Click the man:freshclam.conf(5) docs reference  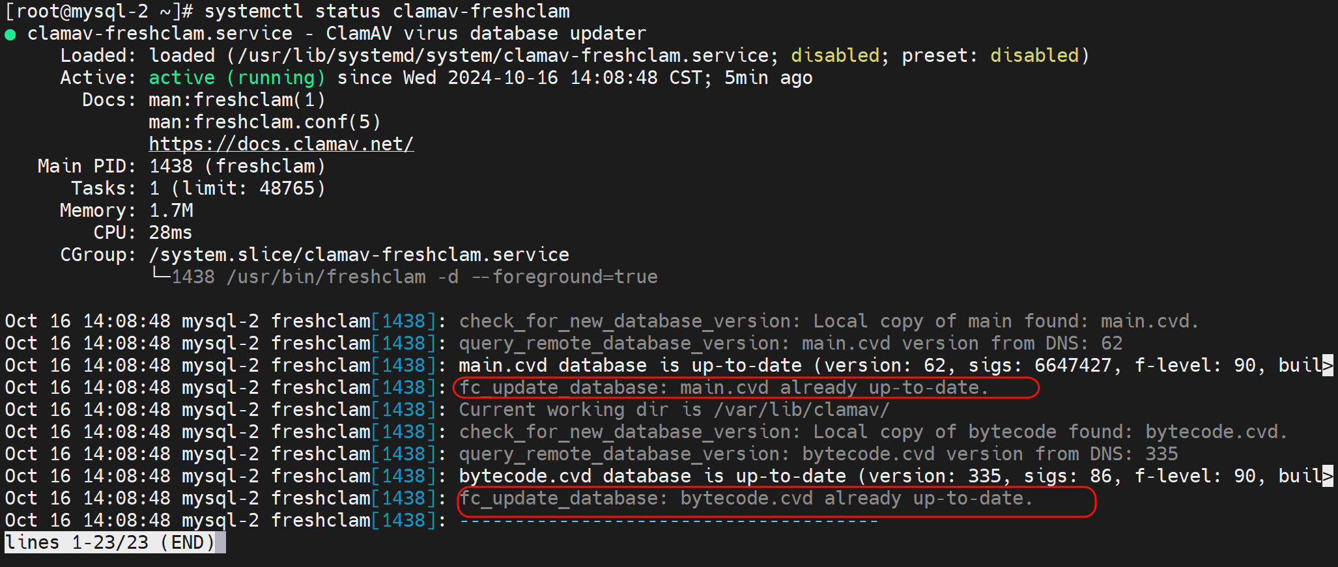point(264,122)
